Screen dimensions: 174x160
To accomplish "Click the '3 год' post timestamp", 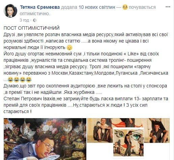I will [24, 20].
